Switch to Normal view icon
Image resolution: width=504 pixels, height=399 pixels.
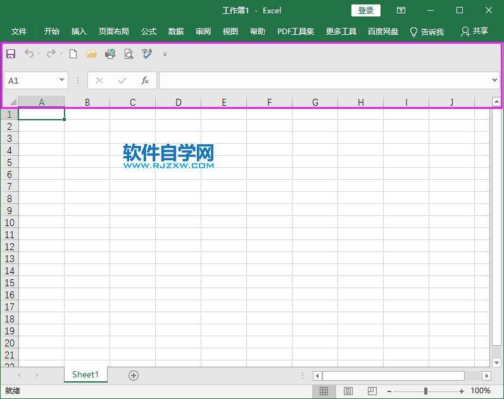coord(324,391)
